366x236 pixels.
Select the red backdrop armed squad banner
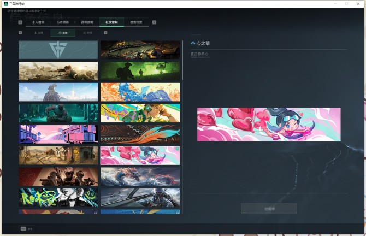tap(58, 176)
